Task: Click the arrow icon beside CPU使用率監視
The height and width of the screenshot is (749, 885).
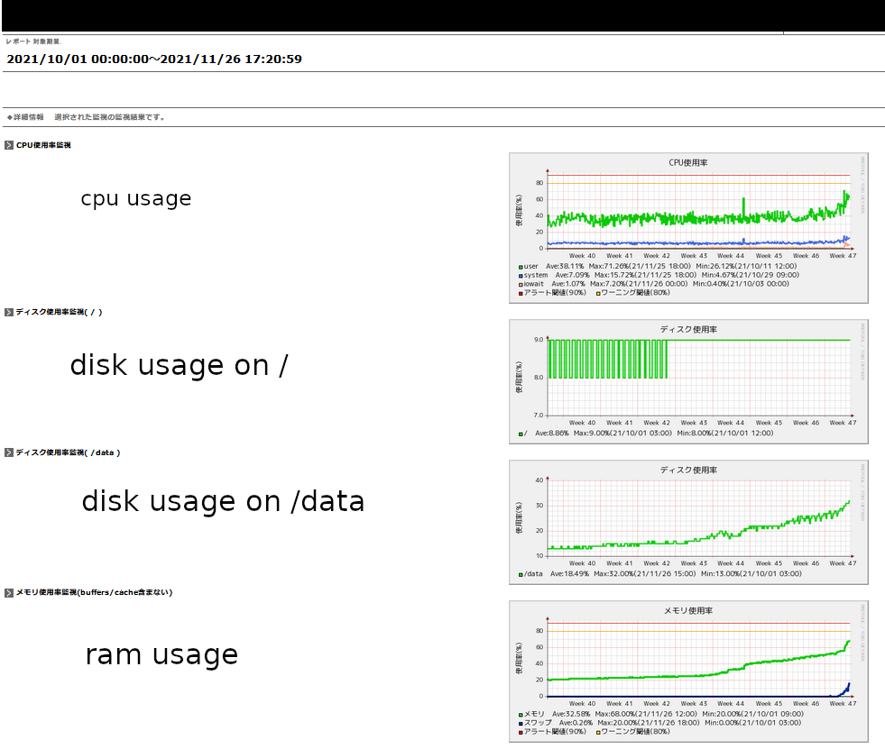Action: (x=9, y=145)
